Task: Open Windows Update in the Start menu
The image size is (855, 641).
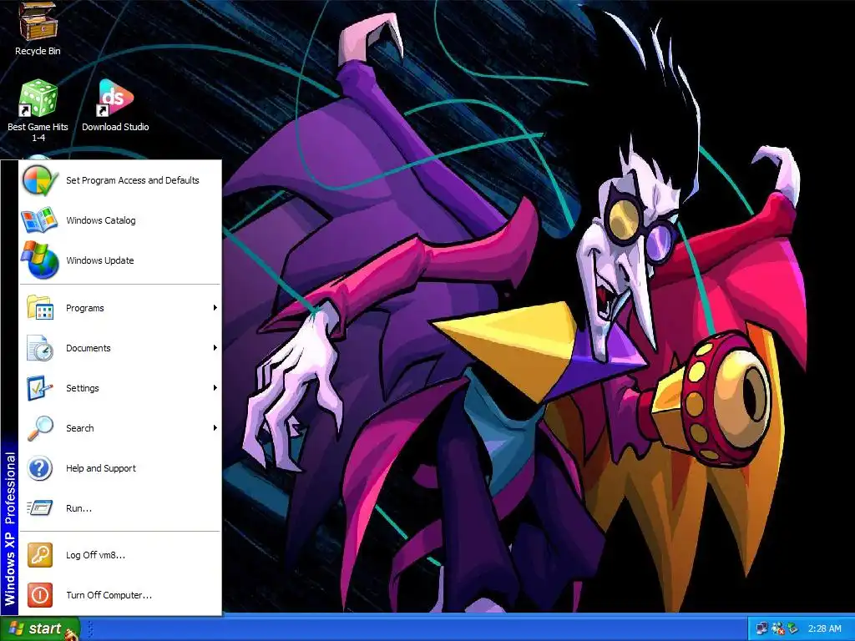Action: pos(120,260)
